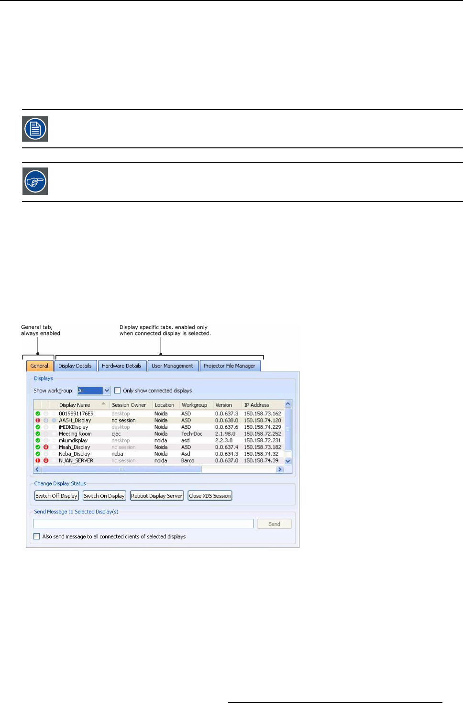
Task: Click blue circle icon in AASH_Display row
Action: tap(54, 420)
